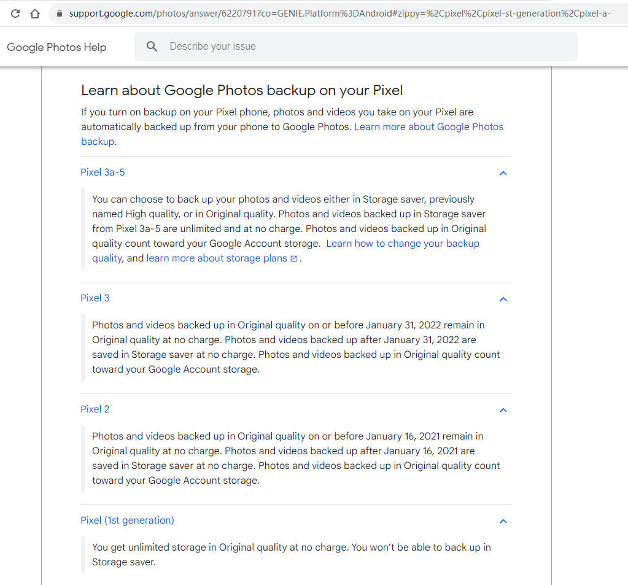The height and width of the screenshot is (585, 628).
Task: Click the browser address bar URL
Action: coord(338,13)
